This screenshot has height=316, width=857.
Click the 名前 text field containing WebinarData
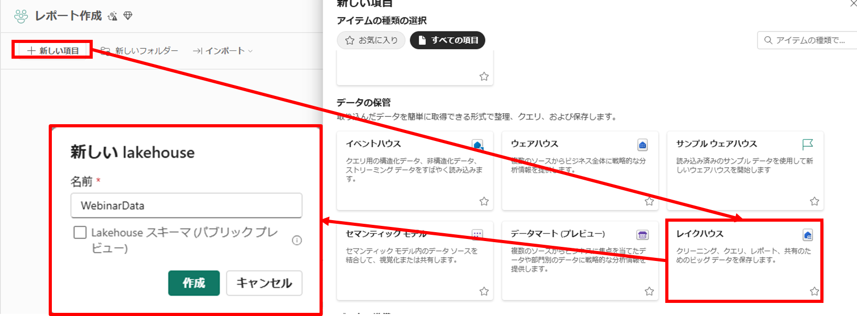(x=186, y=205)
